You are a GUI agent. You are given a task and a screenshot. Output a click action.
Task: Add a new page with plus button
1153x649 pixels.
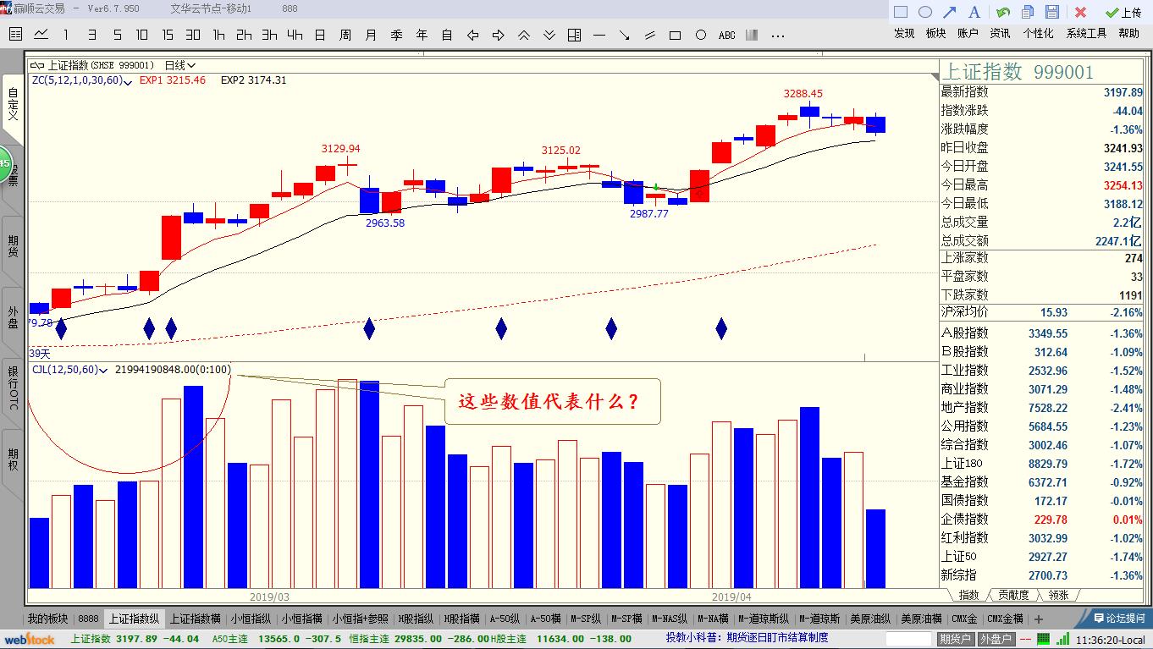(1039, 619)
